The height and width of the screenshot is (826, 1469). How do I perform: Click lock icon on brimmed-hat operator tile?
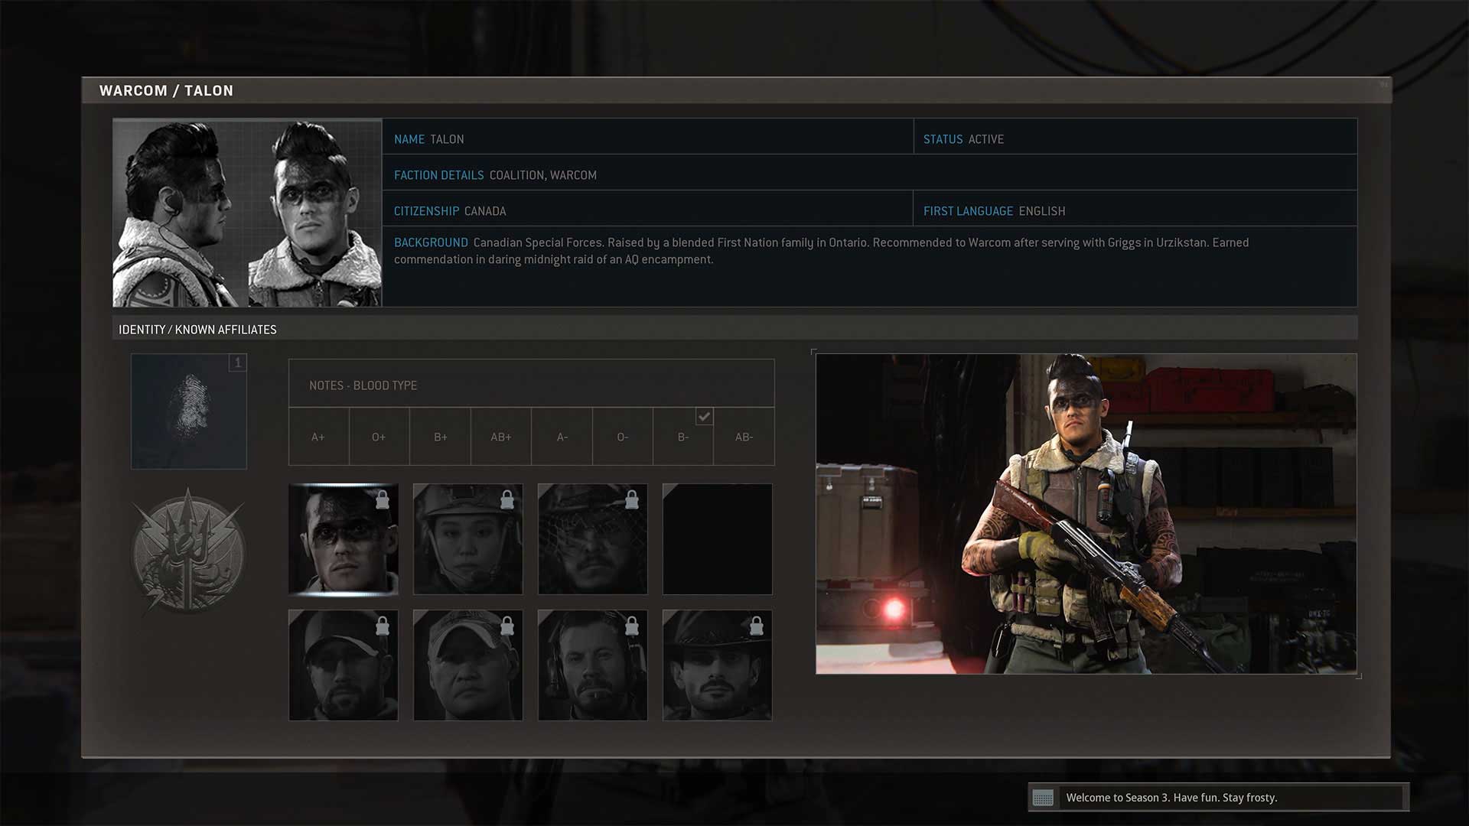pyautogui.click(x=757, y=626)
